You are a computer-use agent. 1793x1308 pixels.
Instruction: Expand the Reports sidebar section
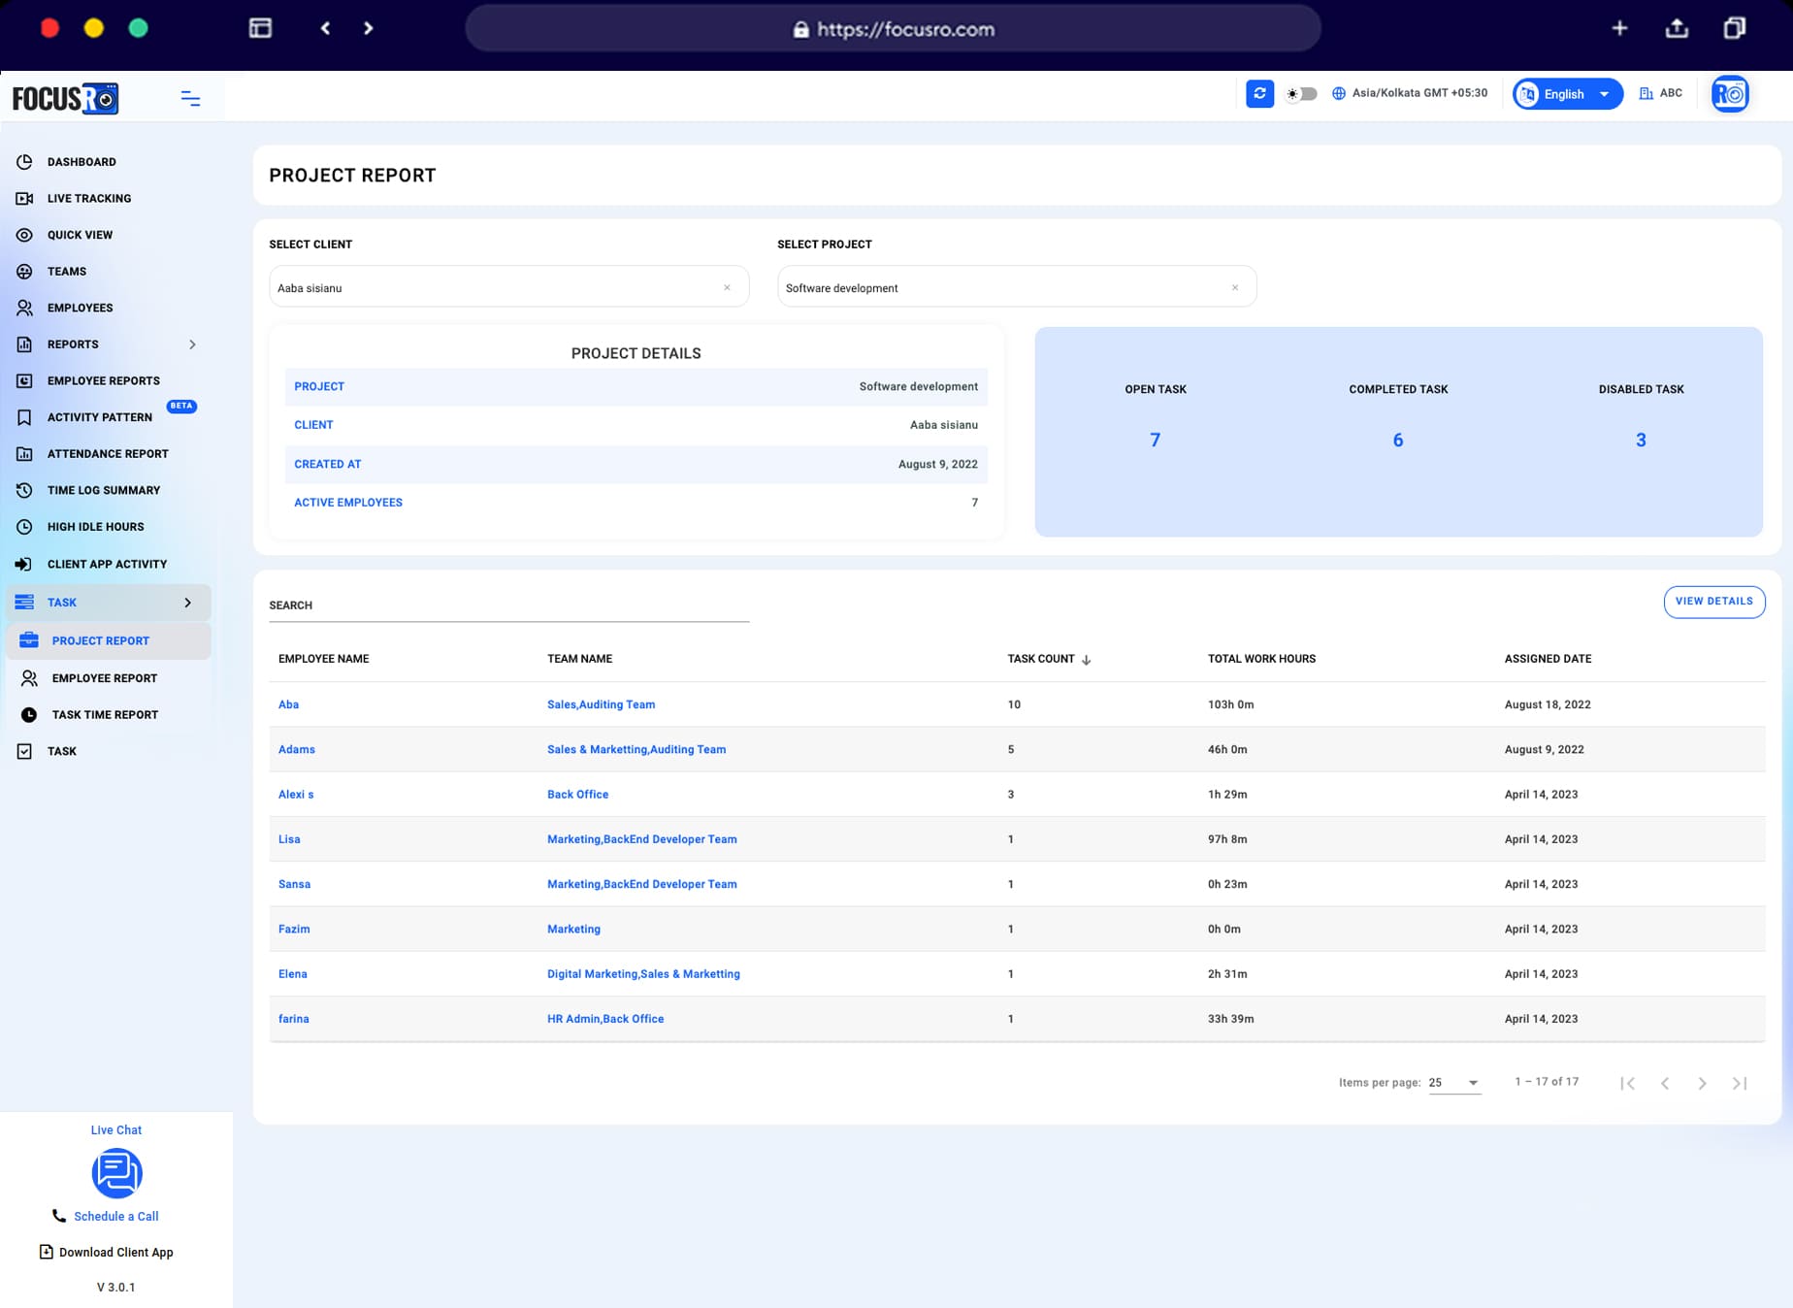[192, 344]
